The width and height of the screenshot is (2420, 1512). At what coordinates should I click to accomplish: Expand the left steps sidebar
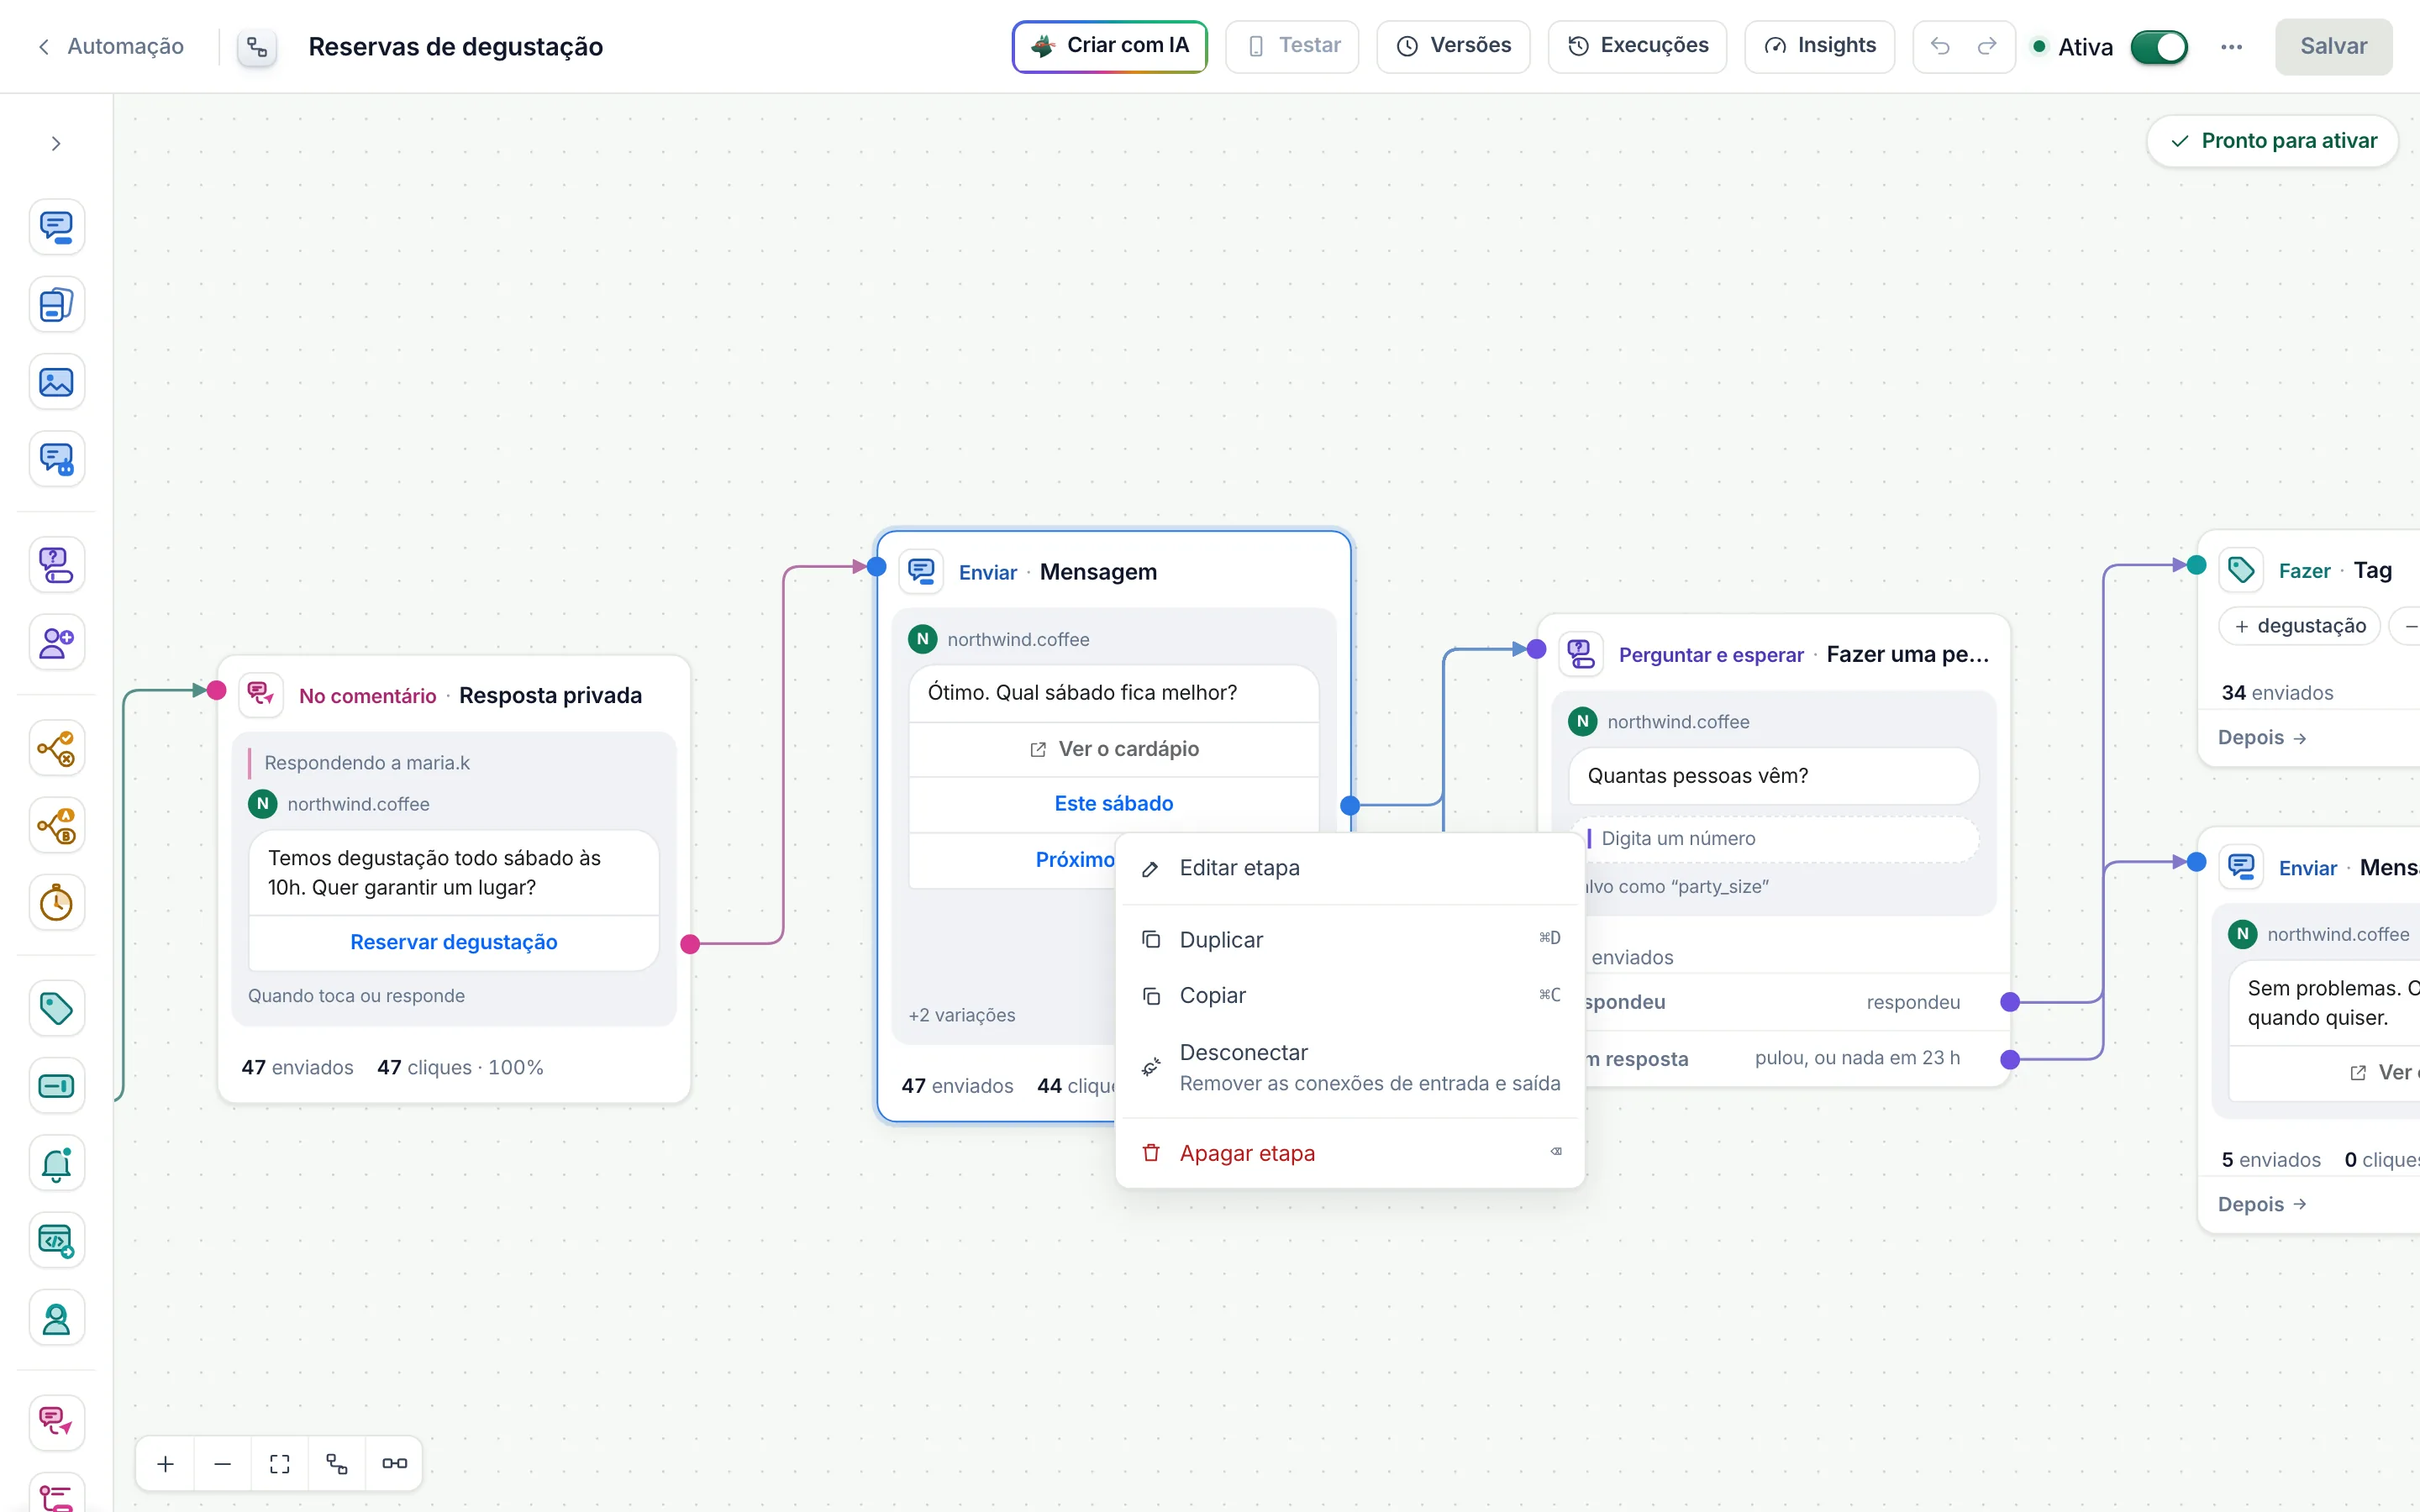(x=56, y=144)
